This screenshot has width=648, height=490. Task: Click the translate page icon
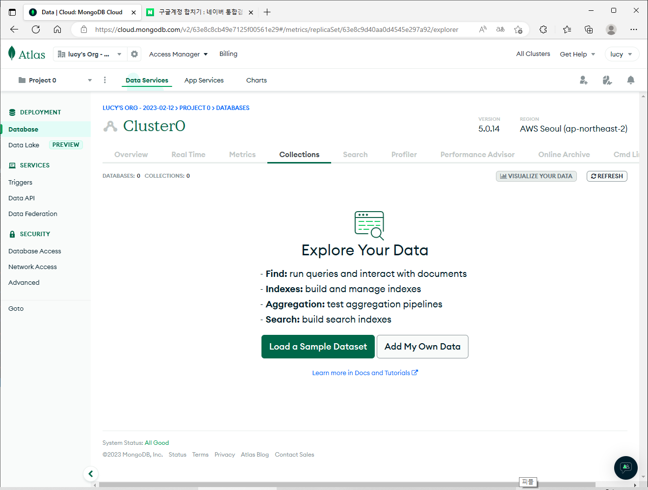pos(500,29)
